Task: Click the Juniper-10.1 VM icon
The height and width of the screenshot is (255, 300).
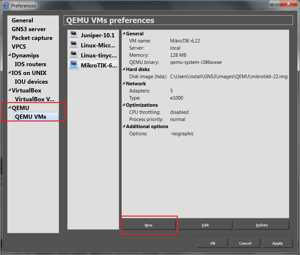Action: (74, 35)
